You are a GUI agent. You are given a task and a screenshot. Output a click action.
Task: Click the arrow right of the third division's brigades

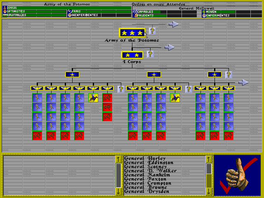[x=243, y=82]
